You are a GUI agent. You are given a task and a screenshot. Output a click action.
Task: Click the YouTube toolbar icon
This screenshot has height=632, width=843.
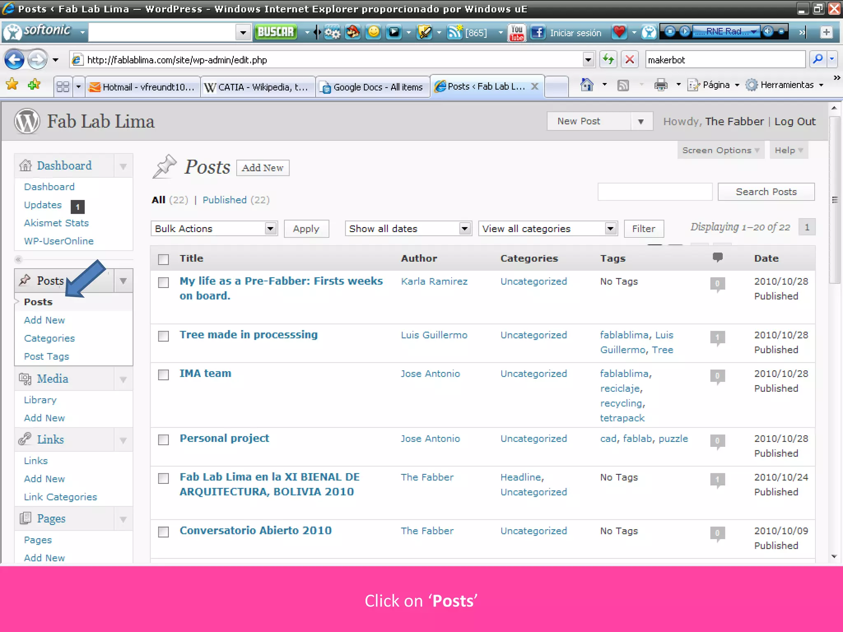click(517, 32)
